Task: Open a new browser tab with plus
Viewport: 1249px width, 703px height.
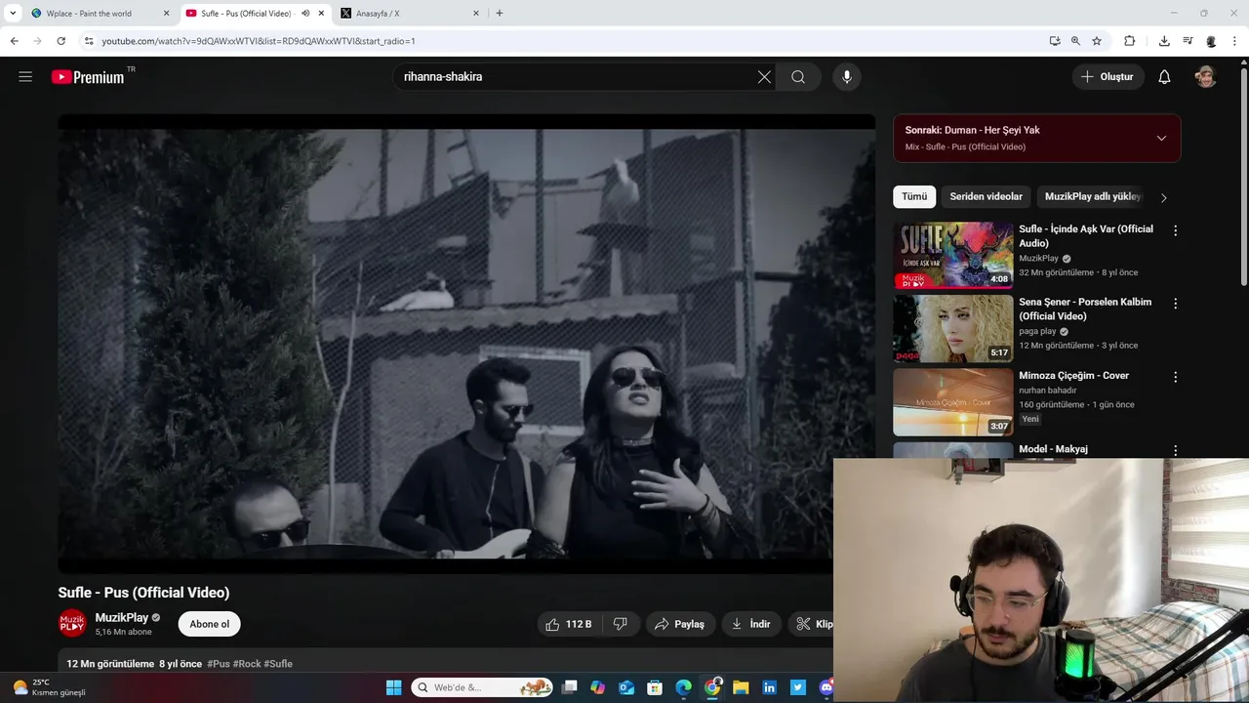Action: point(500,14)
